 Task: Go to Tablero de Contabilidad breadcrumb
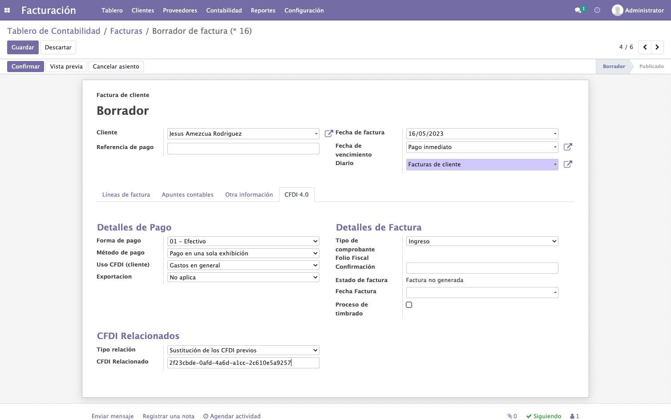tap(54, 31)
